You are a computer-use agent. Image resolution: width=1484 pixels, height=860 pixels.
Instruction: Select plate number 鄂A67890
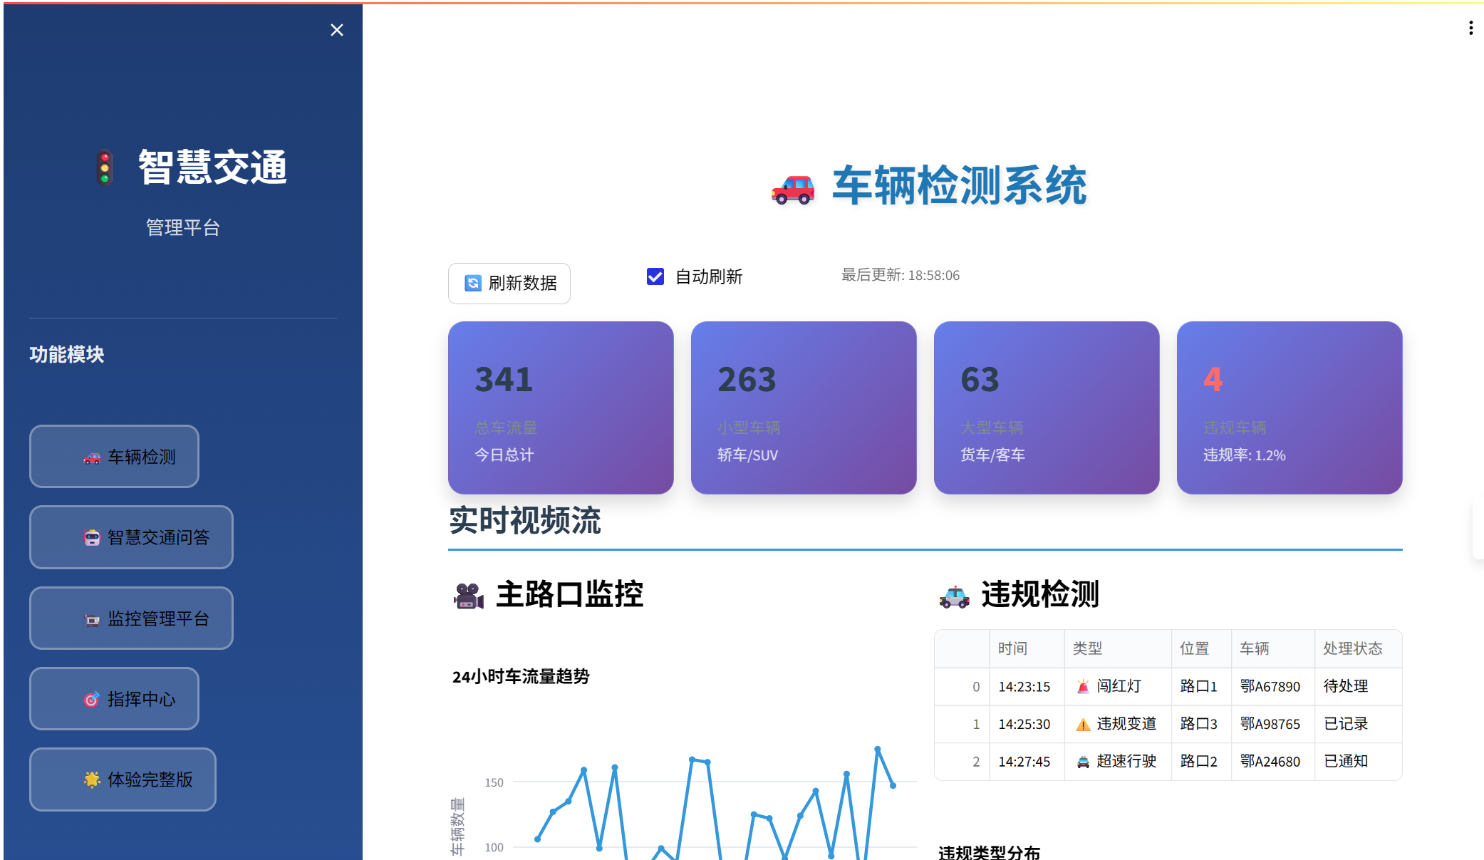[1272, 686]
